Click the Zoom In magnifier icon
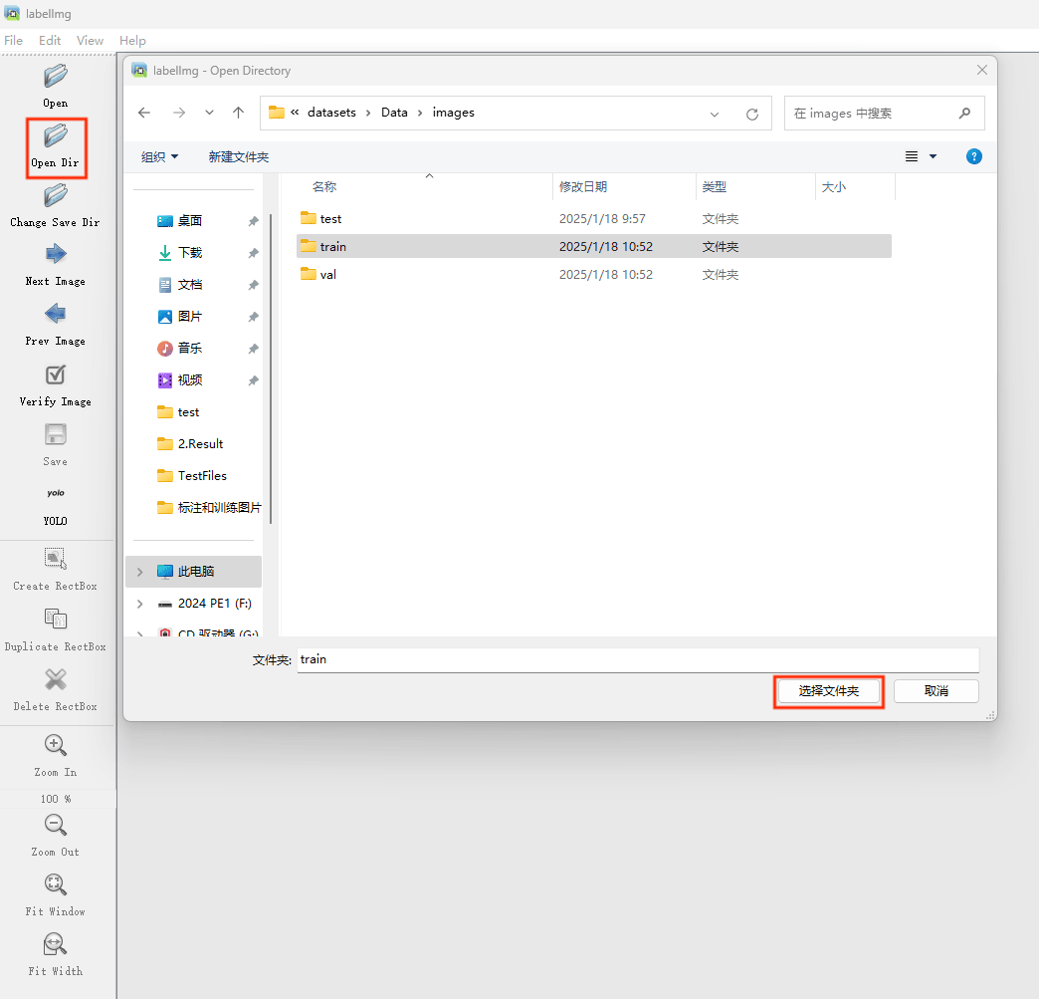 pyautogui.click(x=56, y=745)
